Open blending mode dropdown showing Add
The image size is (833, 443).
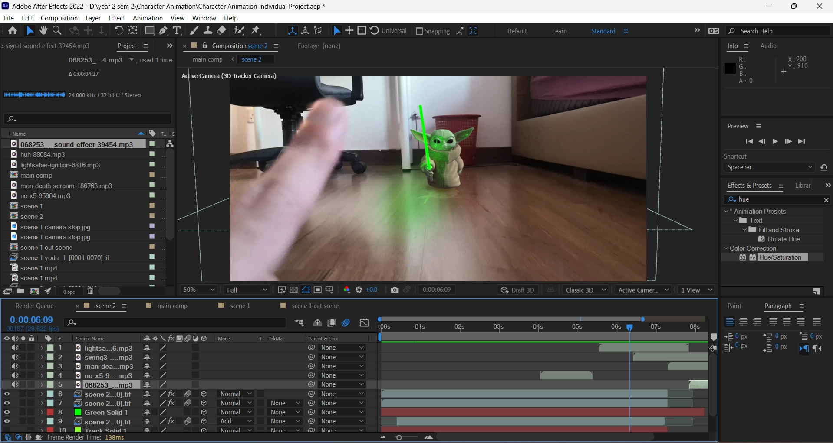[x=236, y=421]
